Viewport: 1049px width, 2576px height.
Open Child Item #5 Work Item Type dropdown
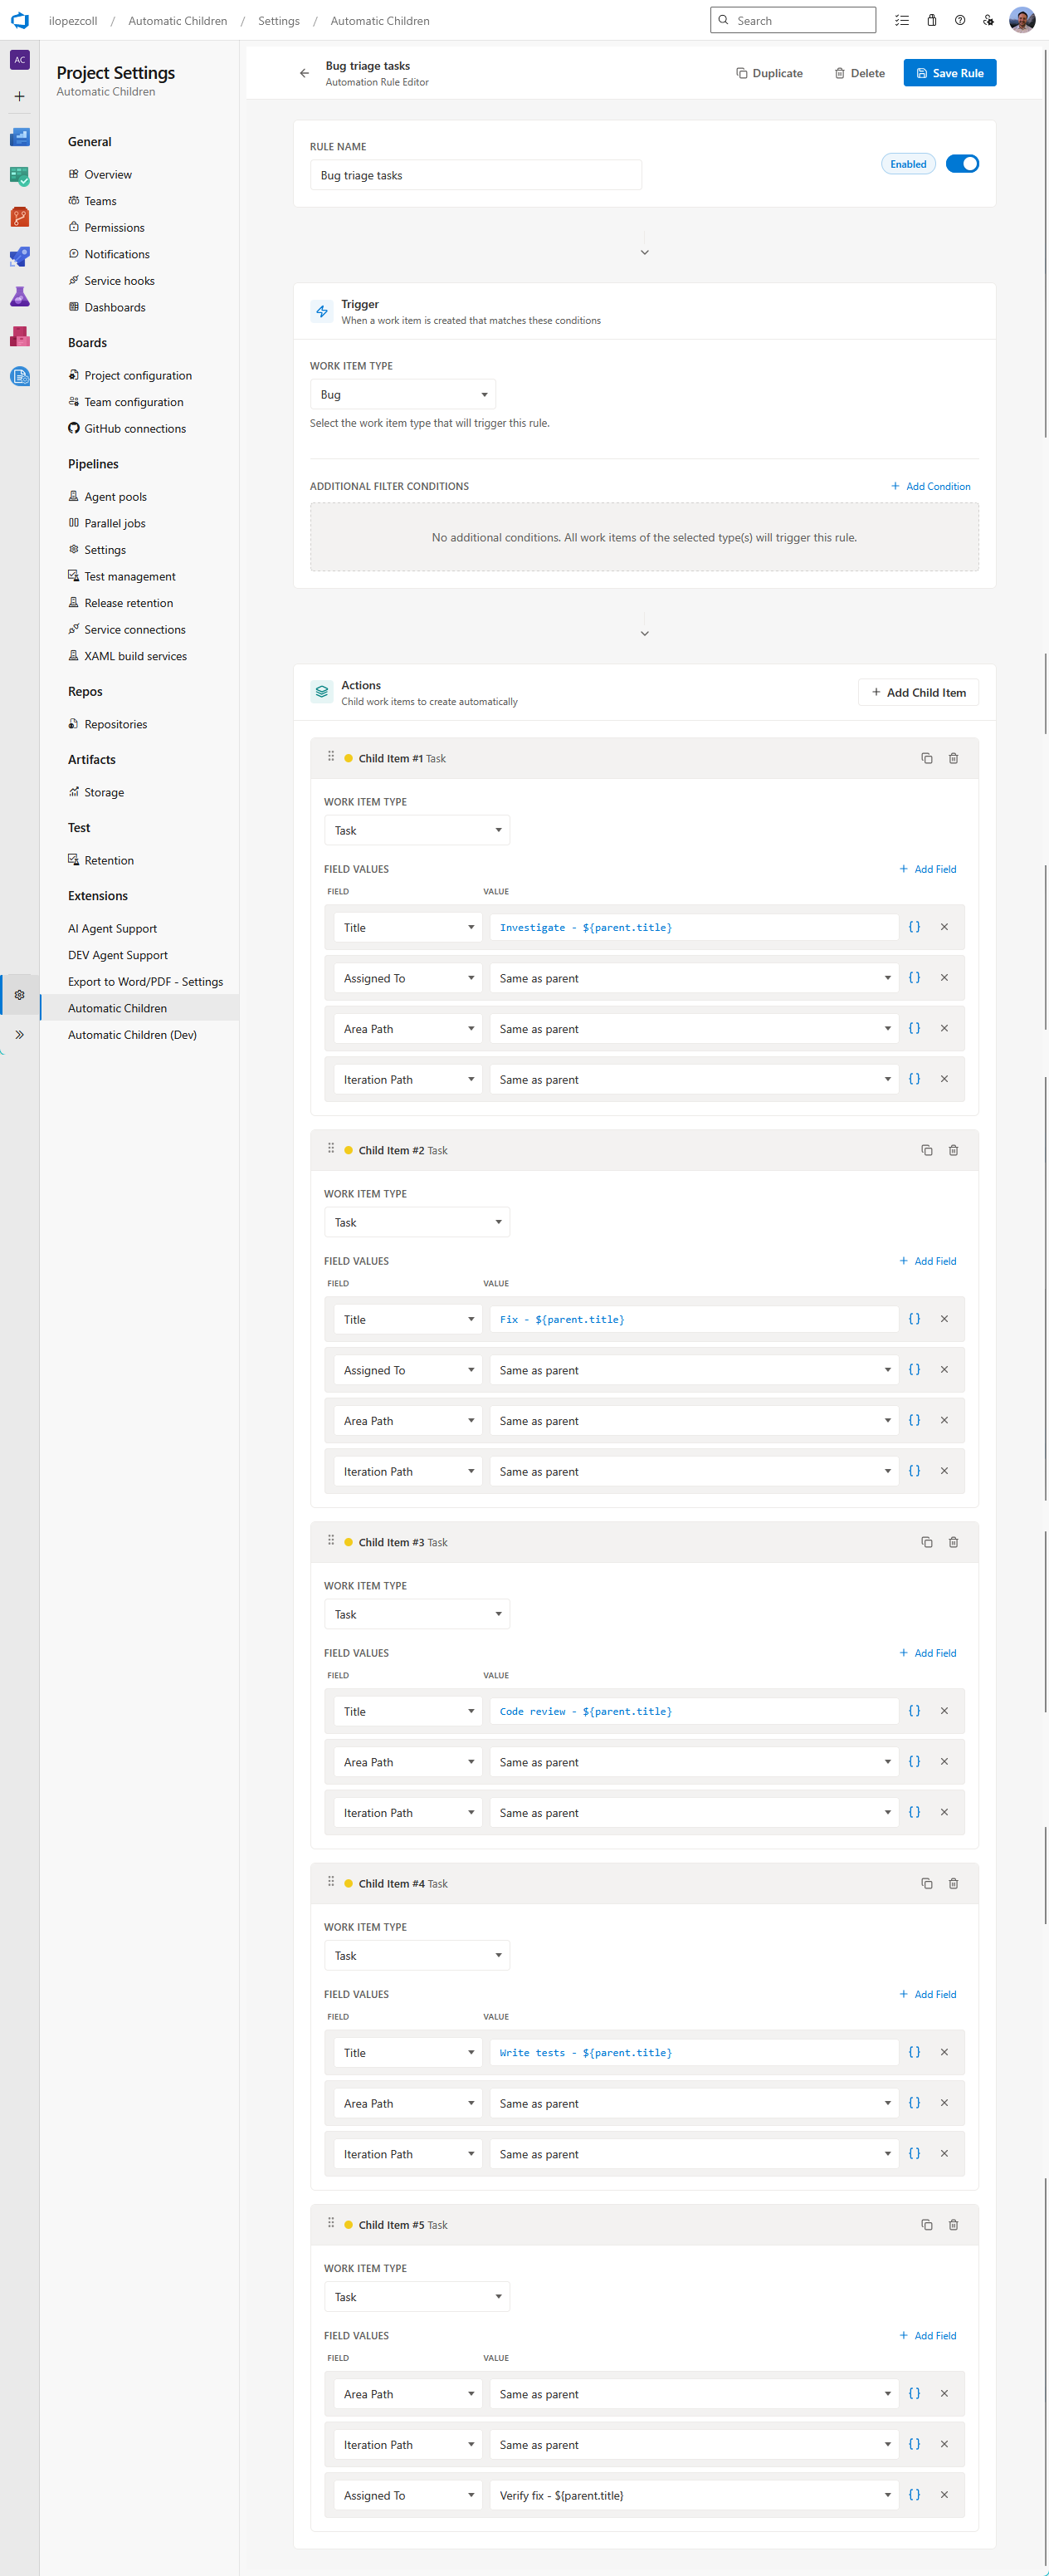417,2296
